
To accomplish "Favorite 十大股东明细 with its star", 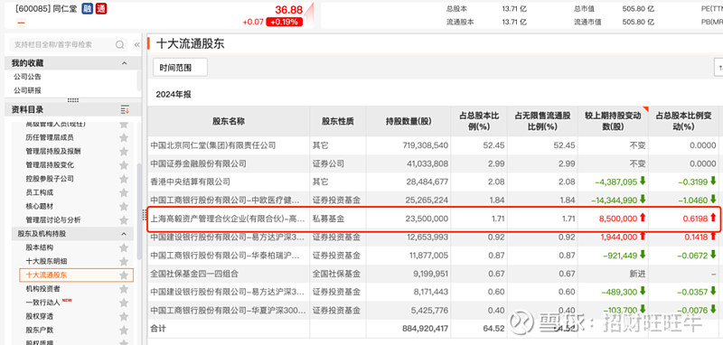I will (x=124, y=261).
